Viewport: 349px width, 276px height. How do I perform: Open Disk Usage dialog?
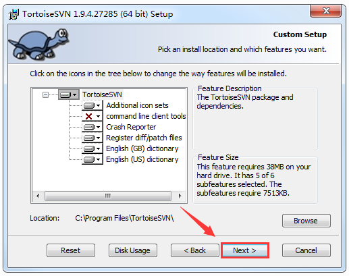(x=133, y=250)
